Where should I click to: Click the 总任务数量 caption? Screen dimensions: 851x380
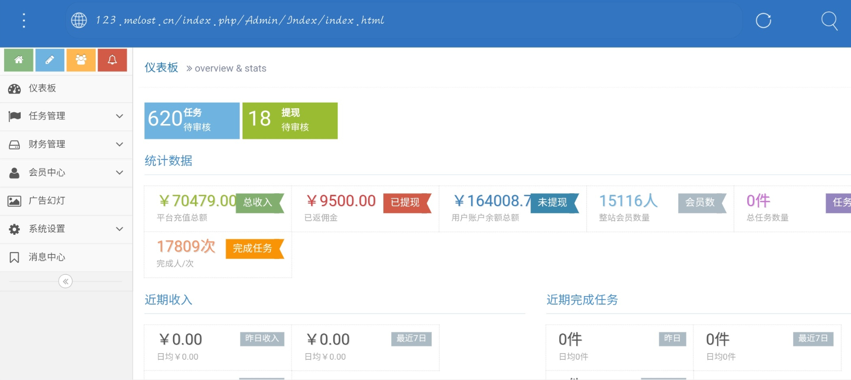[x=767, y=218]
